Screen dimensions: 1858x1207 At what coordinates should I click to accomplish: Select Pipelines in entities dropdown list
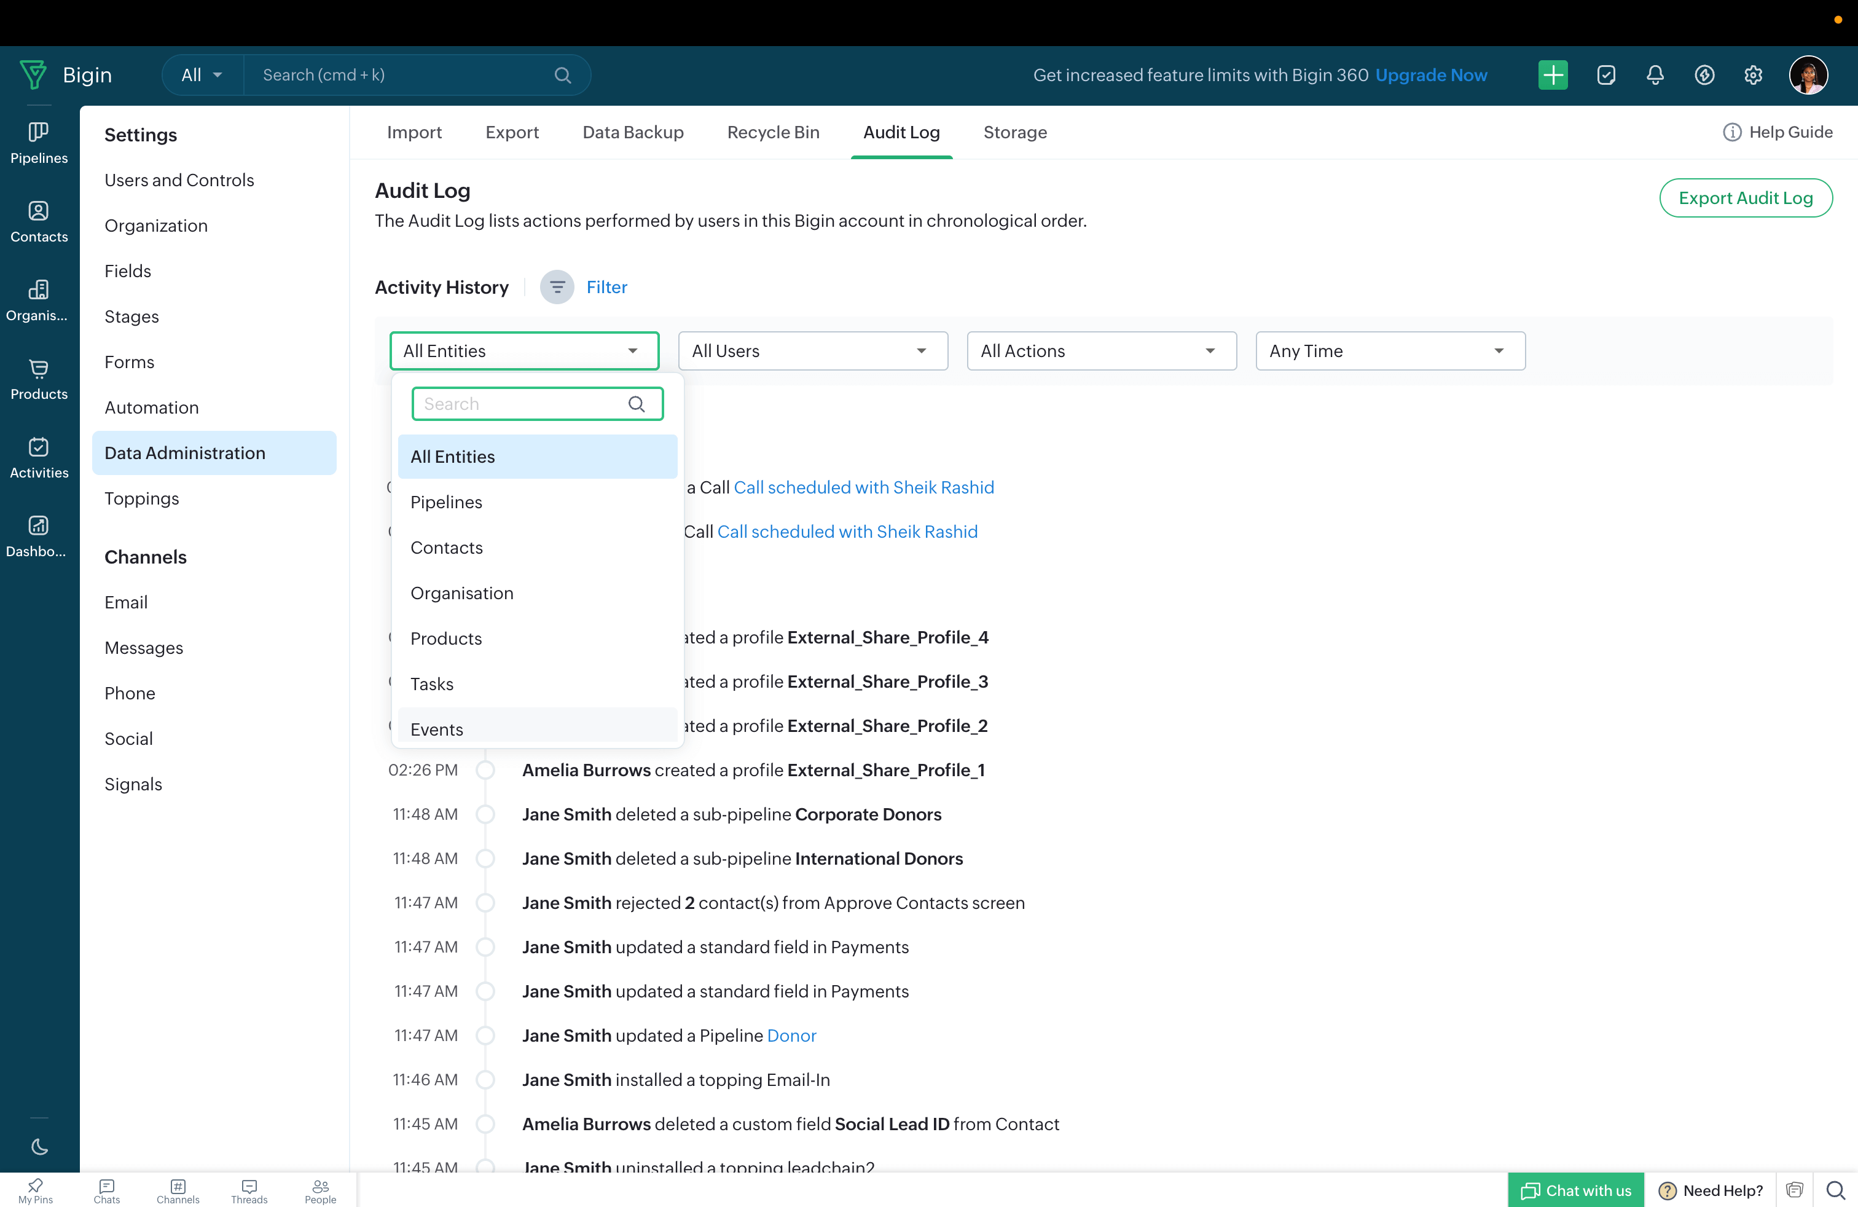click(446, 502)
